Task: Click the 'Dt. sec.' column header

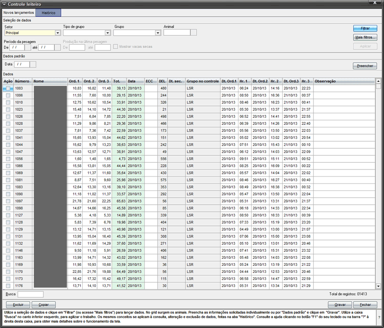Action: click(177, 81)
